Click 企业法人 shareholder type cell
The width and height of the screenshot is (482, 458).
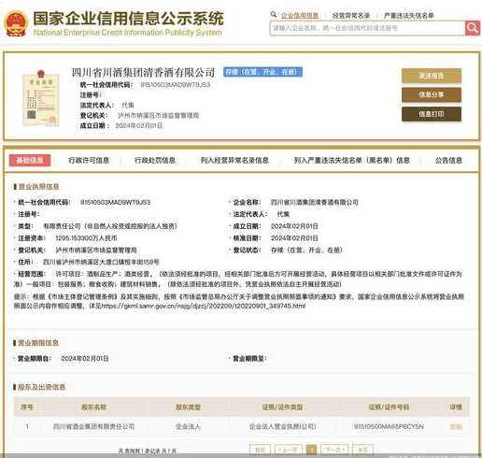point(188,426)
